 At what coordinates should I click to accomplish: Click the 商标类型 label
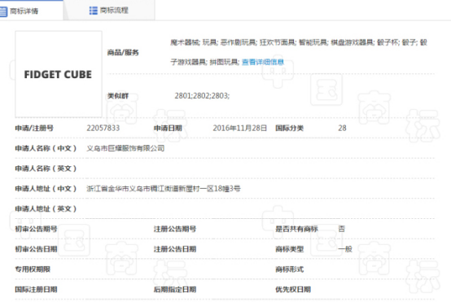tap(289, 249)
